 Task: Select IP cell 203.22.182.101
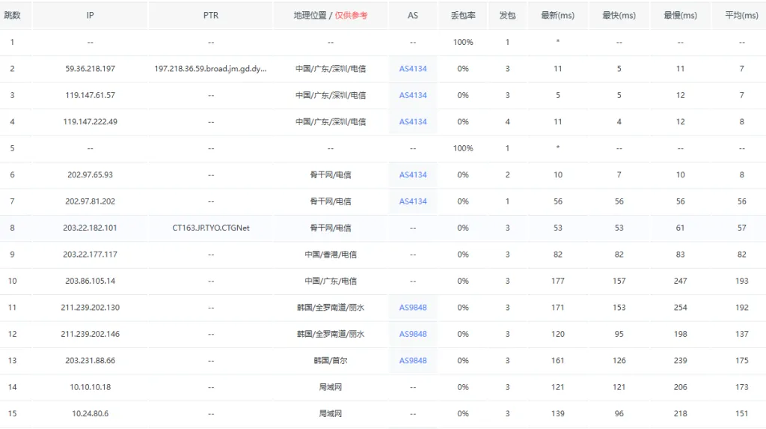point(90,228)
